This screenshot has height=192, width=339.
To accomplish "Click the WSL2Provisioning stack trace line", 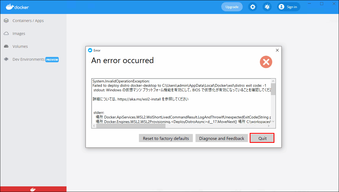I will (x=183, y=121).
